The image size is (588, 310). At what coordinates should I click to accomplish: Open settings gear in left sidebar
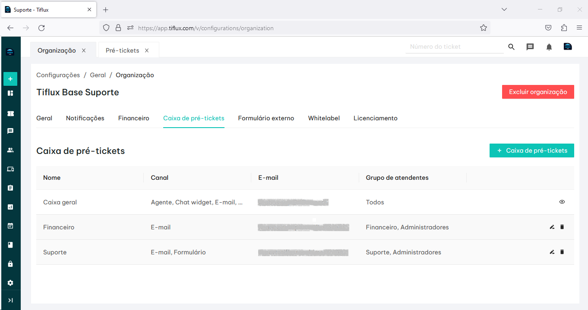click(x=10, y=283)
